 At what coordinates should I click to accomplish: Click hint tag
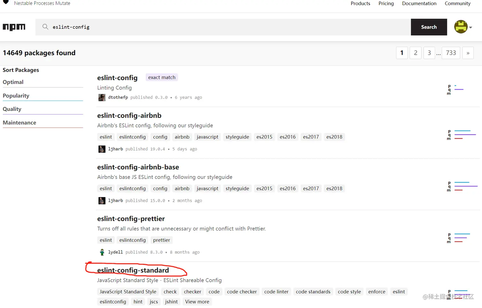(138, 302)
